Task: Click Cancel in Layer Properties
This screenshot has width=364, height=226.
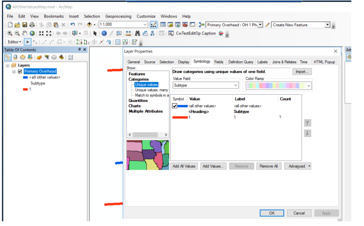Action: coord(299,213)
